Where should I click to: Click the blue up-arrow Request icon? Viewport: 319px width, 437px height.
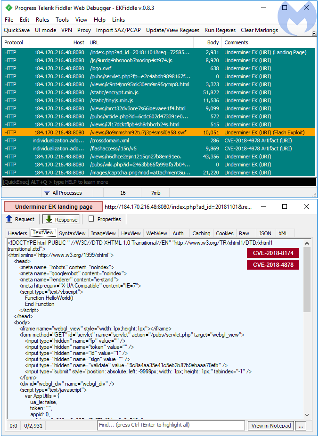tap(9, 219)
